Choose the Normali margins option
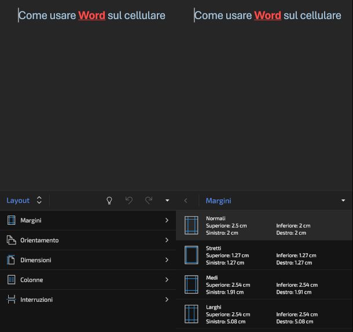 [264, 225]
